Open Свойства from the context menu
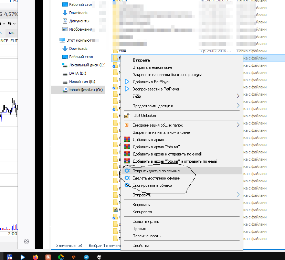This screenshot has height=260, width=285. pos(182,246)
